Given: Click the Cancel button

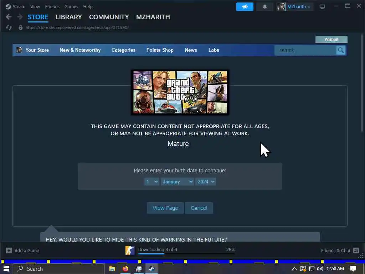Looking at the screenshot, I should pyautogui.click(x=199, y=208).
